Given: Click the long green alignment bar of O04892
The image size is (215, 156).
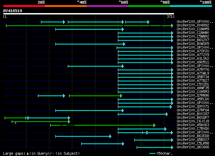Looking at the screenshot, I should coord(90,25).
